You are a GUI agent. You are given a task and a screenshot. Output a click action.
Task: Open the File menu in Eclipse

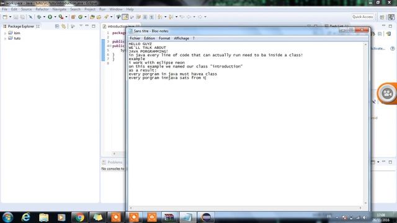click(4, 9)
